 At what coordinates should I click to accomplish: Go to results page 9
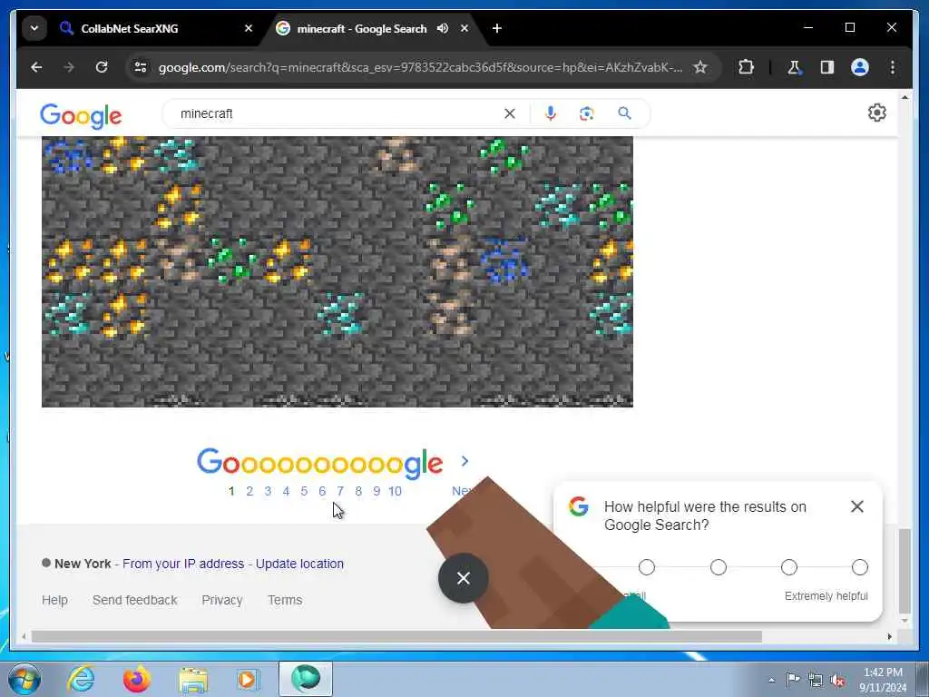[376, 491]
